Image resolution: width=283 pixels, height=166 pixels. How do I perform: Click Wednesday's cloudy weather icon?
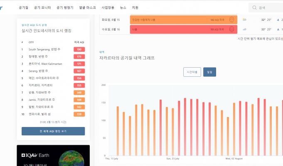(x=244, y=29)
